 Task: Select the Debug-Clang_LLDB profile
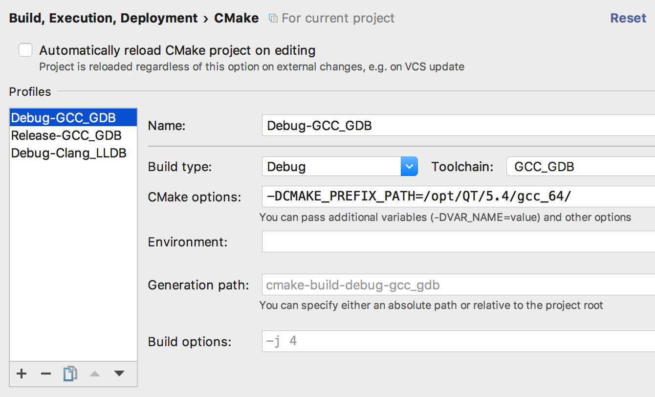(x=69, y=153)
